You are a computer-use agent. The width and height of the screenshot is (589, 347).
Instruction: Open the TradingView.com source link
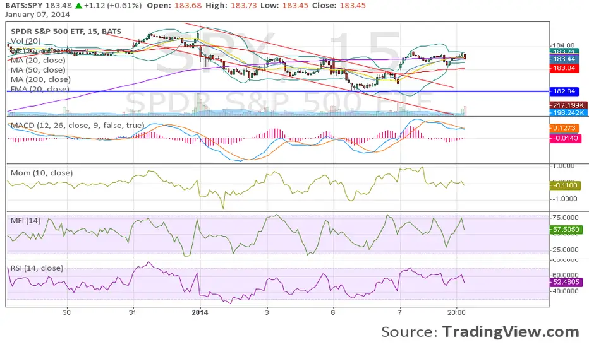click(511, 332)
